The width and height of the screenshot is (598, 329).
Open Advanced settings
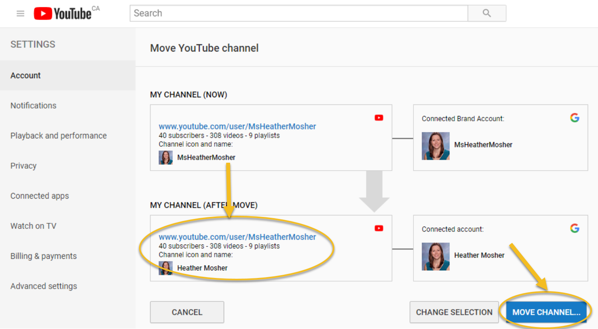pos(68,286)
